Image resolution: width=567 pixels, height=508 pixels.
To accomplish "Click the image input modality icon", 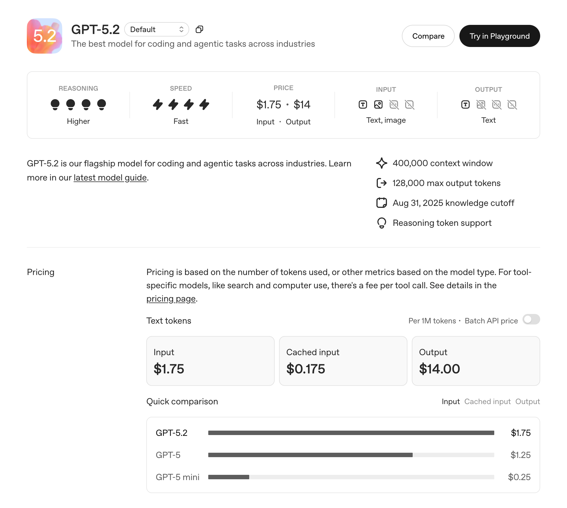I will pyautogui.click(x=378, y=105).
